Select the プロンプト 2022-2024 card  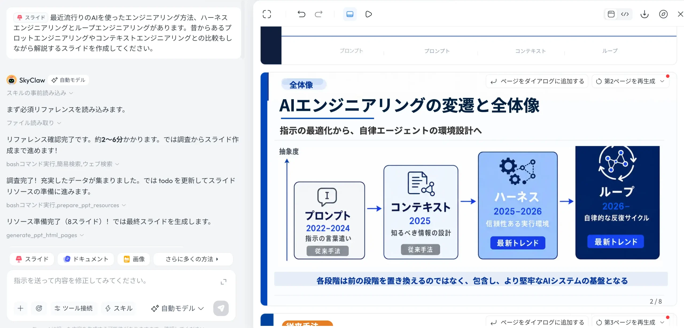point(329,220)
